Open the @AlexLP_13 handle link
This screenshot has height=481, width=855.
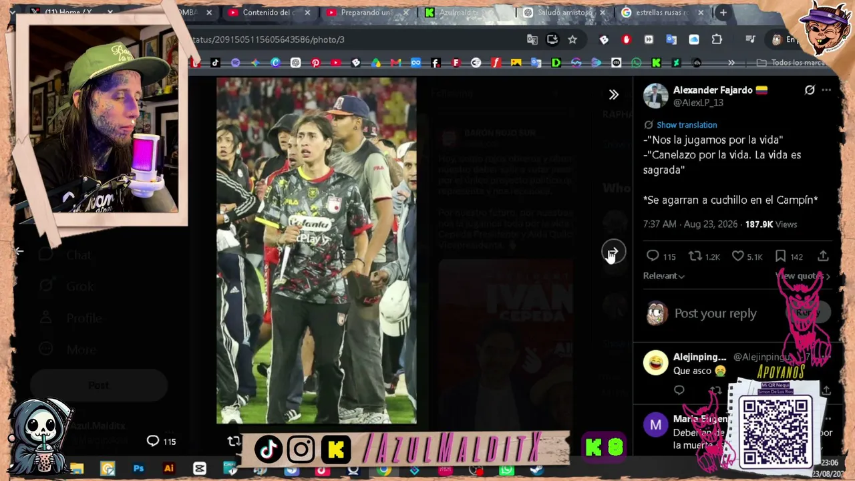pos(698,103)
